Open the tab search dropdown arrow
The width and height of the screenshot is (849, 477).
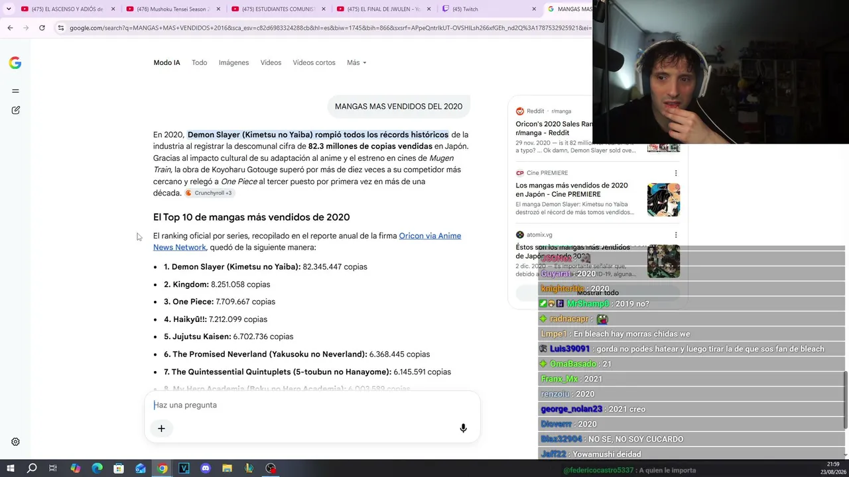tap(9, 9)
